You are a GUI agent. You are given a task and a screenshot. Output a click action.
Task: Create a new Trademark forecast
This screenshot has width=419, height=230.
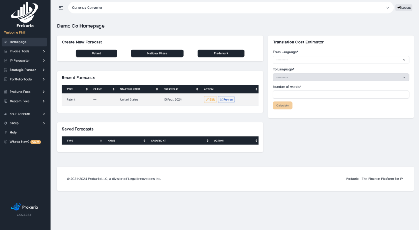click(x=221, y=54)
